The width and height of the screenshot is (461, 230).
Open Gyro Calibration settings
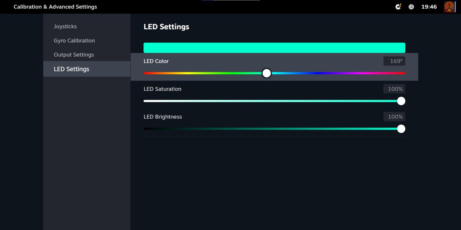[74, 40]
